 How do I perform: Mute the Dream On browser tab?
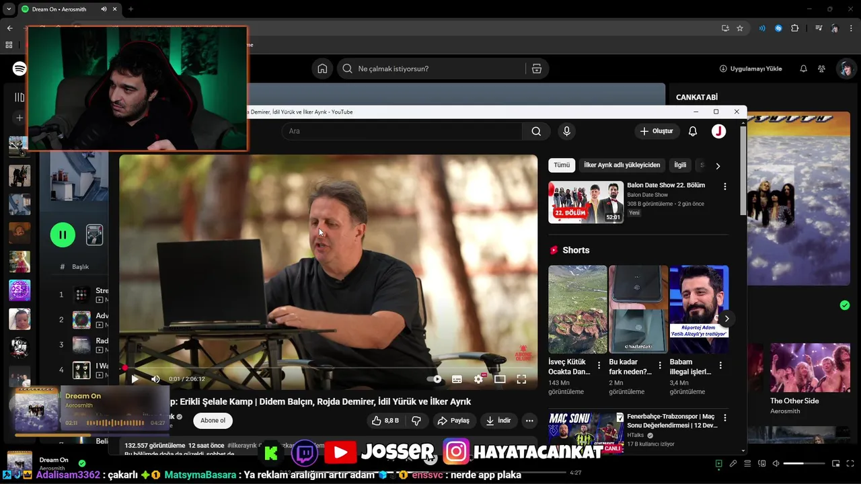click(104, 9)
